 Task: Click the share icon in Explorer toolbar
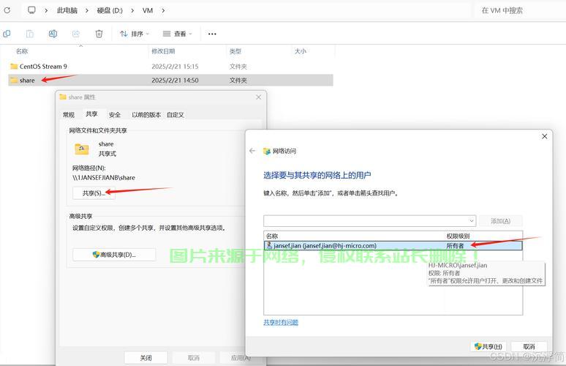pos(76,34)
